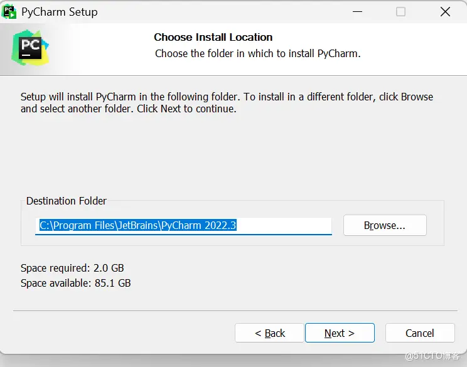Cancel the PyCharm setup

(x=419, y=333)
